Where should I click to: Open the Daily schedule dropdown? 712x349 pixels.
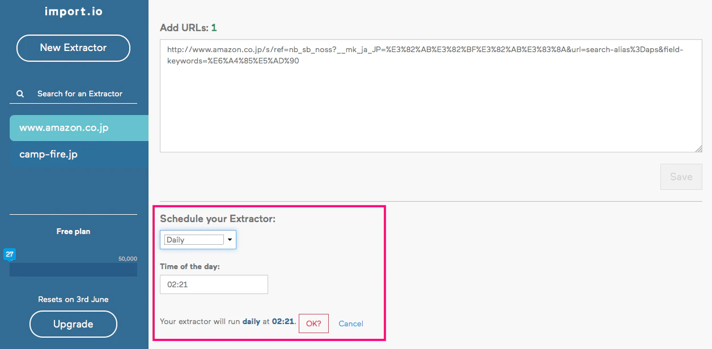point(198,240)
